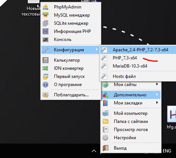Expand the Мои сайты submenu arrow
The height and width of the screenshot is (158, 176).
coord(157,84)
